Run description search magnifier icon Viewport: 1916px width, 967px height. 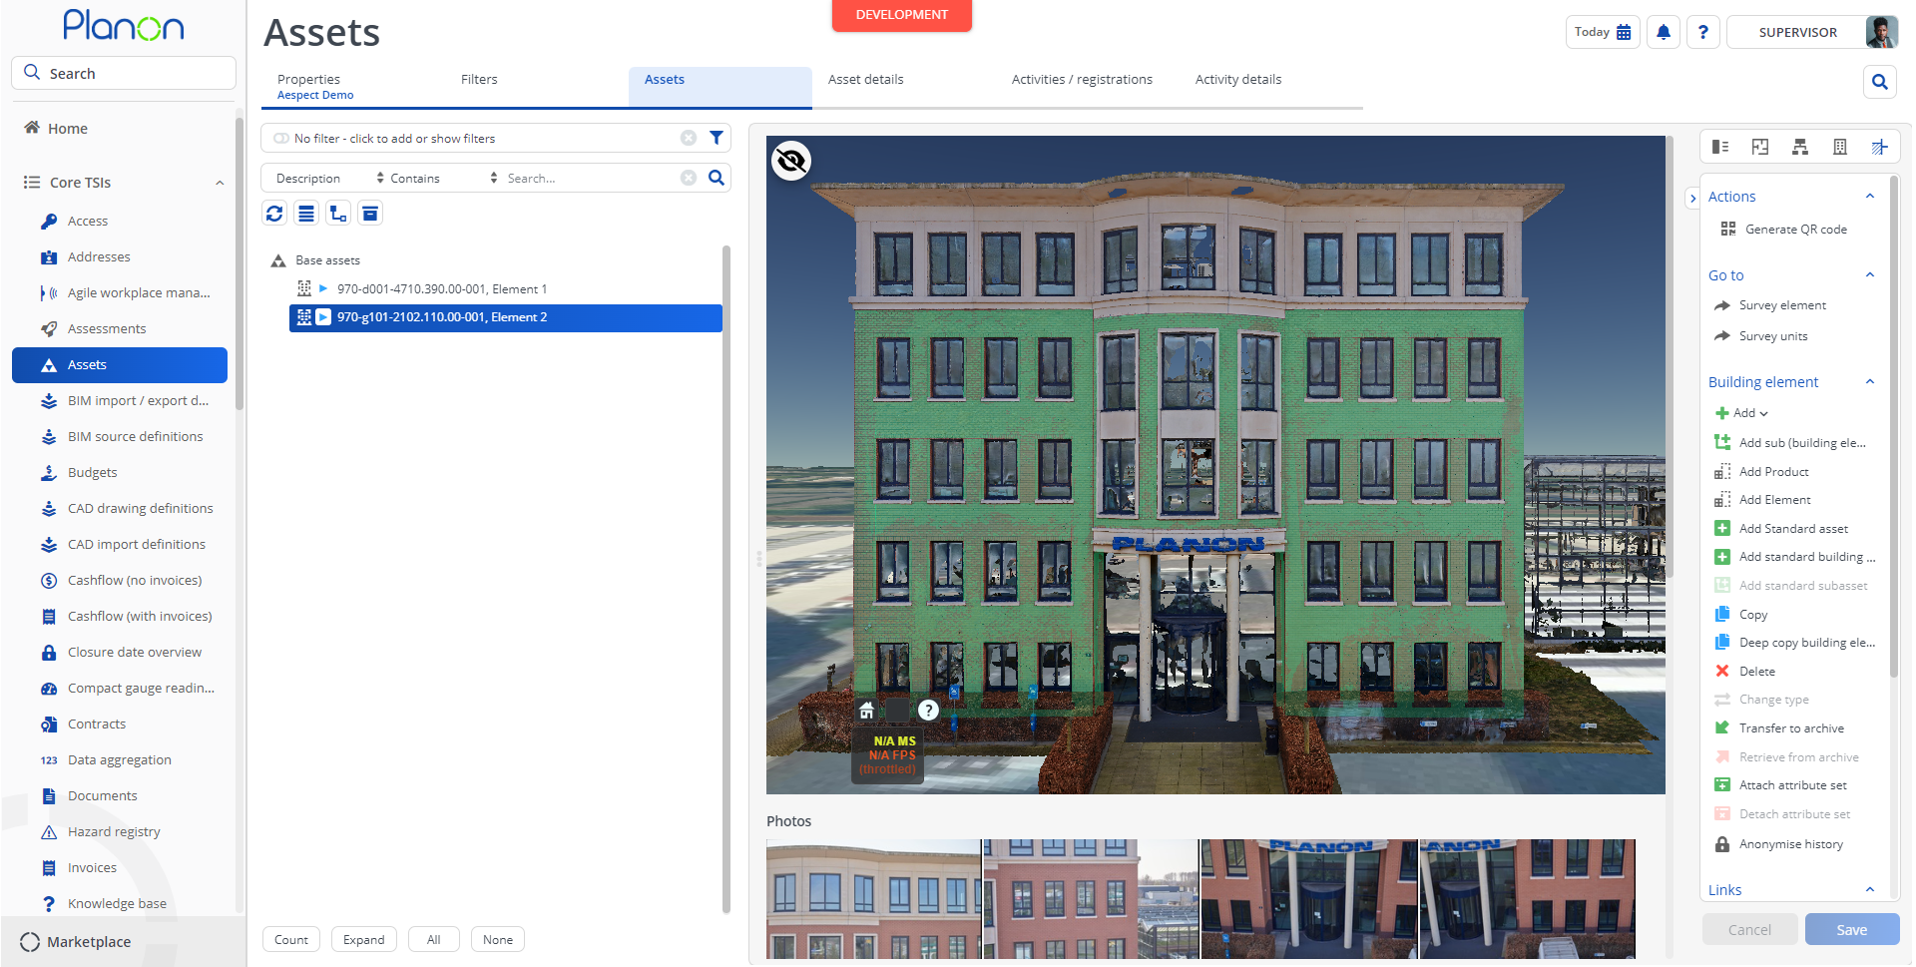coord(717,178)
